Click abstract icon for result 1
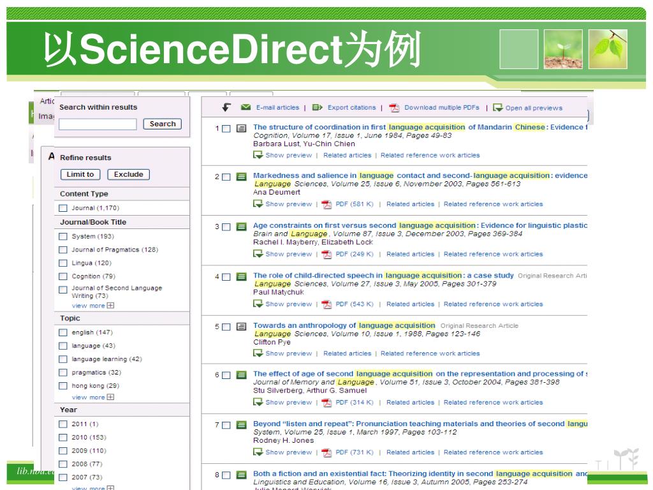 coord(242,128)
